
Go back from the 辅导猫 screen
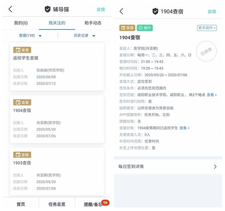tap(10, 9)
